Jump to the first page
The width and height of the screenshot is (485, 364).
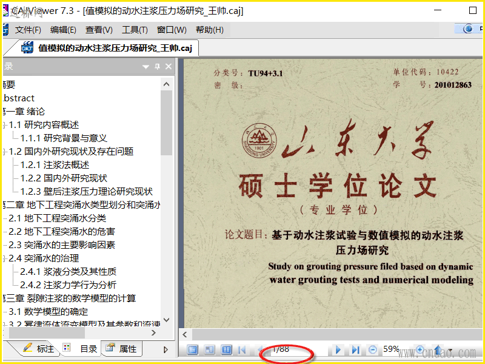[x=242, y=350]
